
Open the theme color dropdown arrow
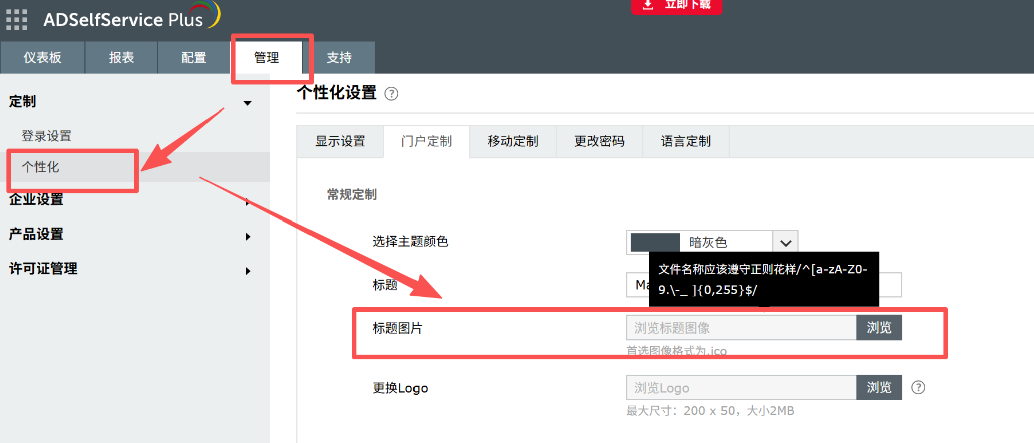click(786, 243)
